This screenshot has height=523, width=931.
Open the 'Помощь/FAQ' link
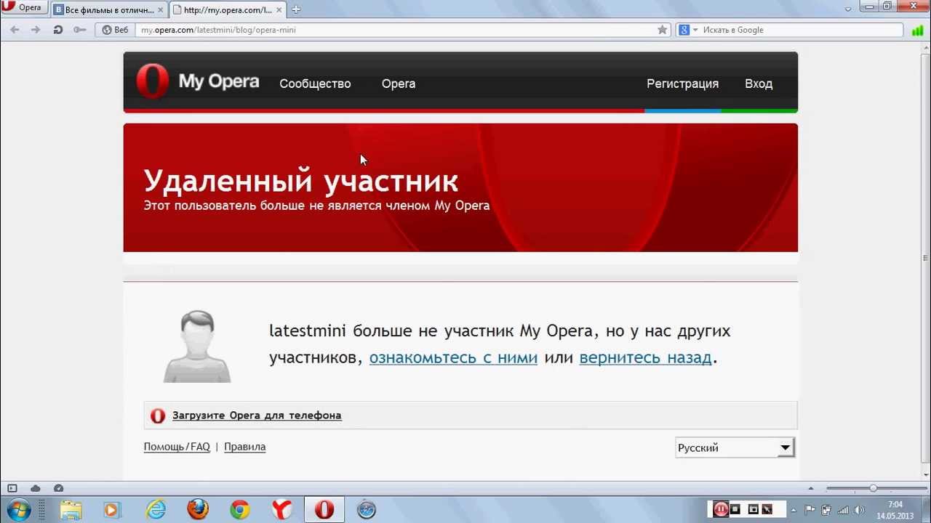(x=177, y=447)
